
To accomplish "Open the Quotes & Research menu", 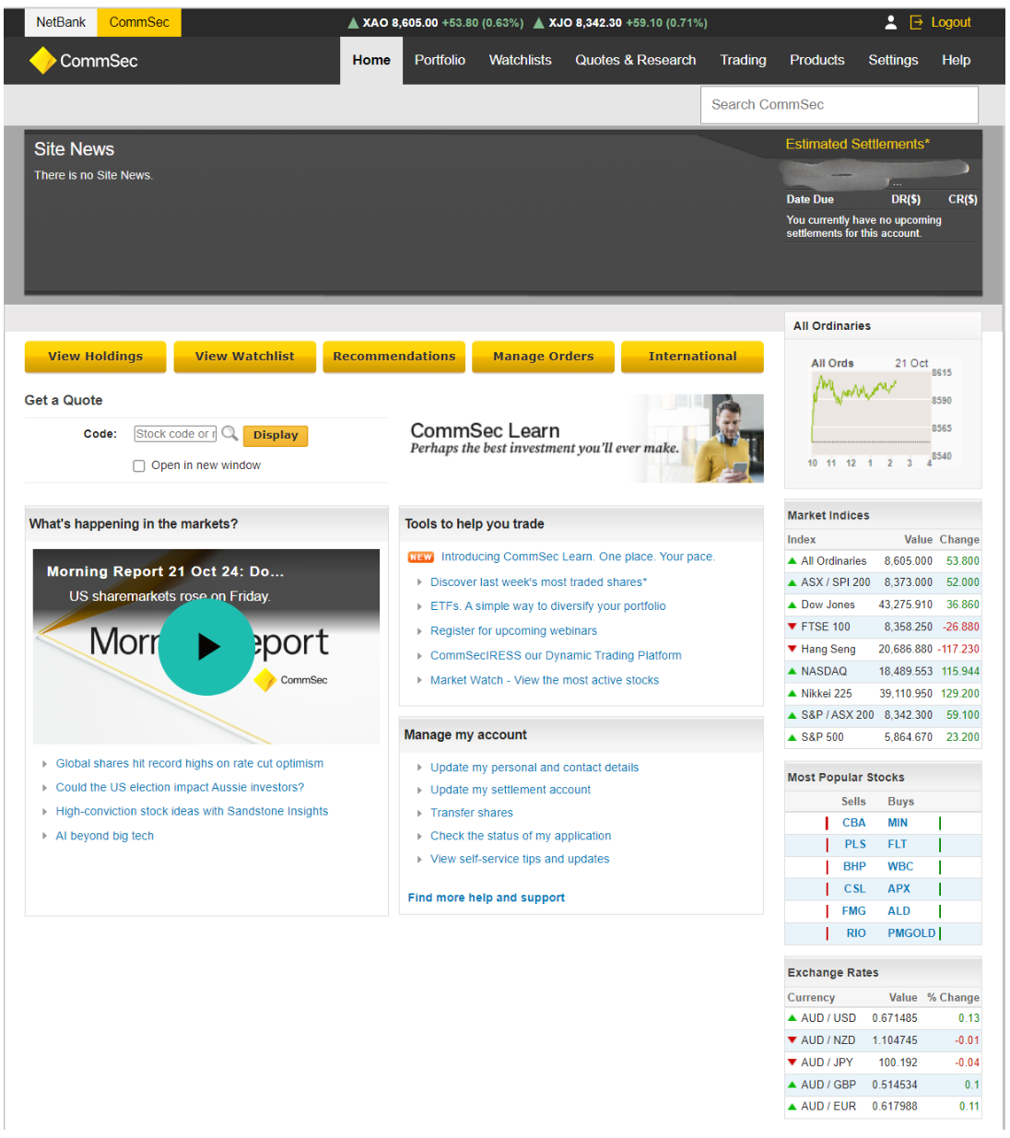I will click(x=635, y=60).
